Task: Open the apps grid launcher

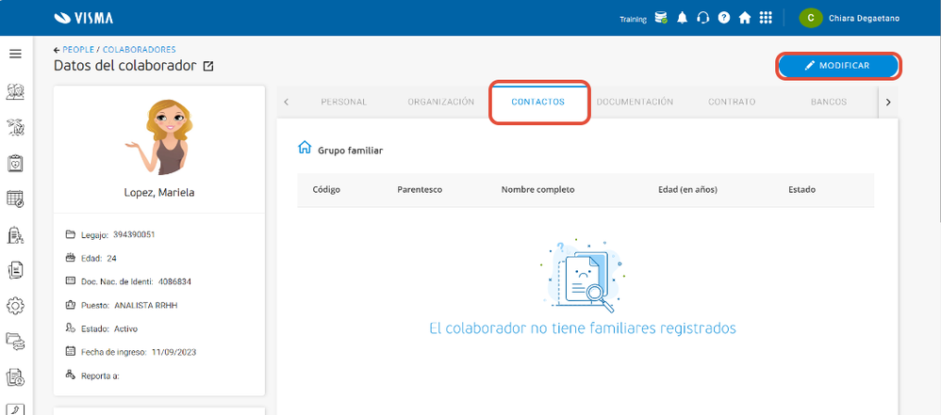Action: pos(766,18)
